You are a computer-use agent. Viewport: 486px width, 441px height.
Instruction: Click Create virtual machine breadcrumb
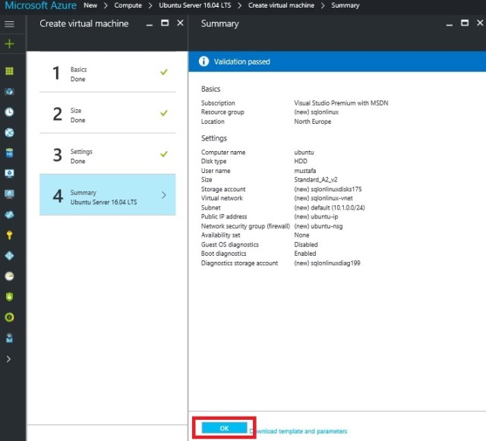point(281,5)
